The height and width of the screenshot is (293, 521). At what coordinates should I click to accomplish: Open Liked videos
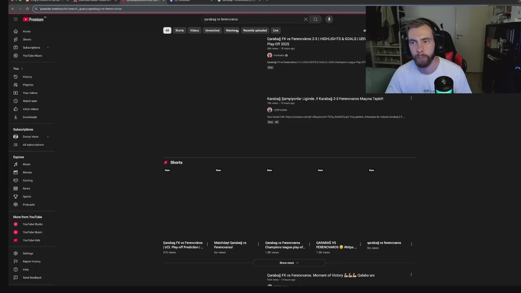31,109
